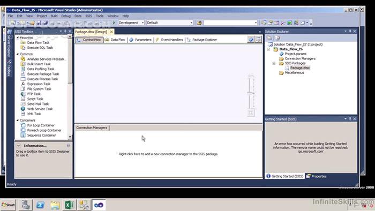Open the toolbar search combo box dropdown
Image resolution: width=375 pixels, height=211 pixels.
(x=256, y=22)
